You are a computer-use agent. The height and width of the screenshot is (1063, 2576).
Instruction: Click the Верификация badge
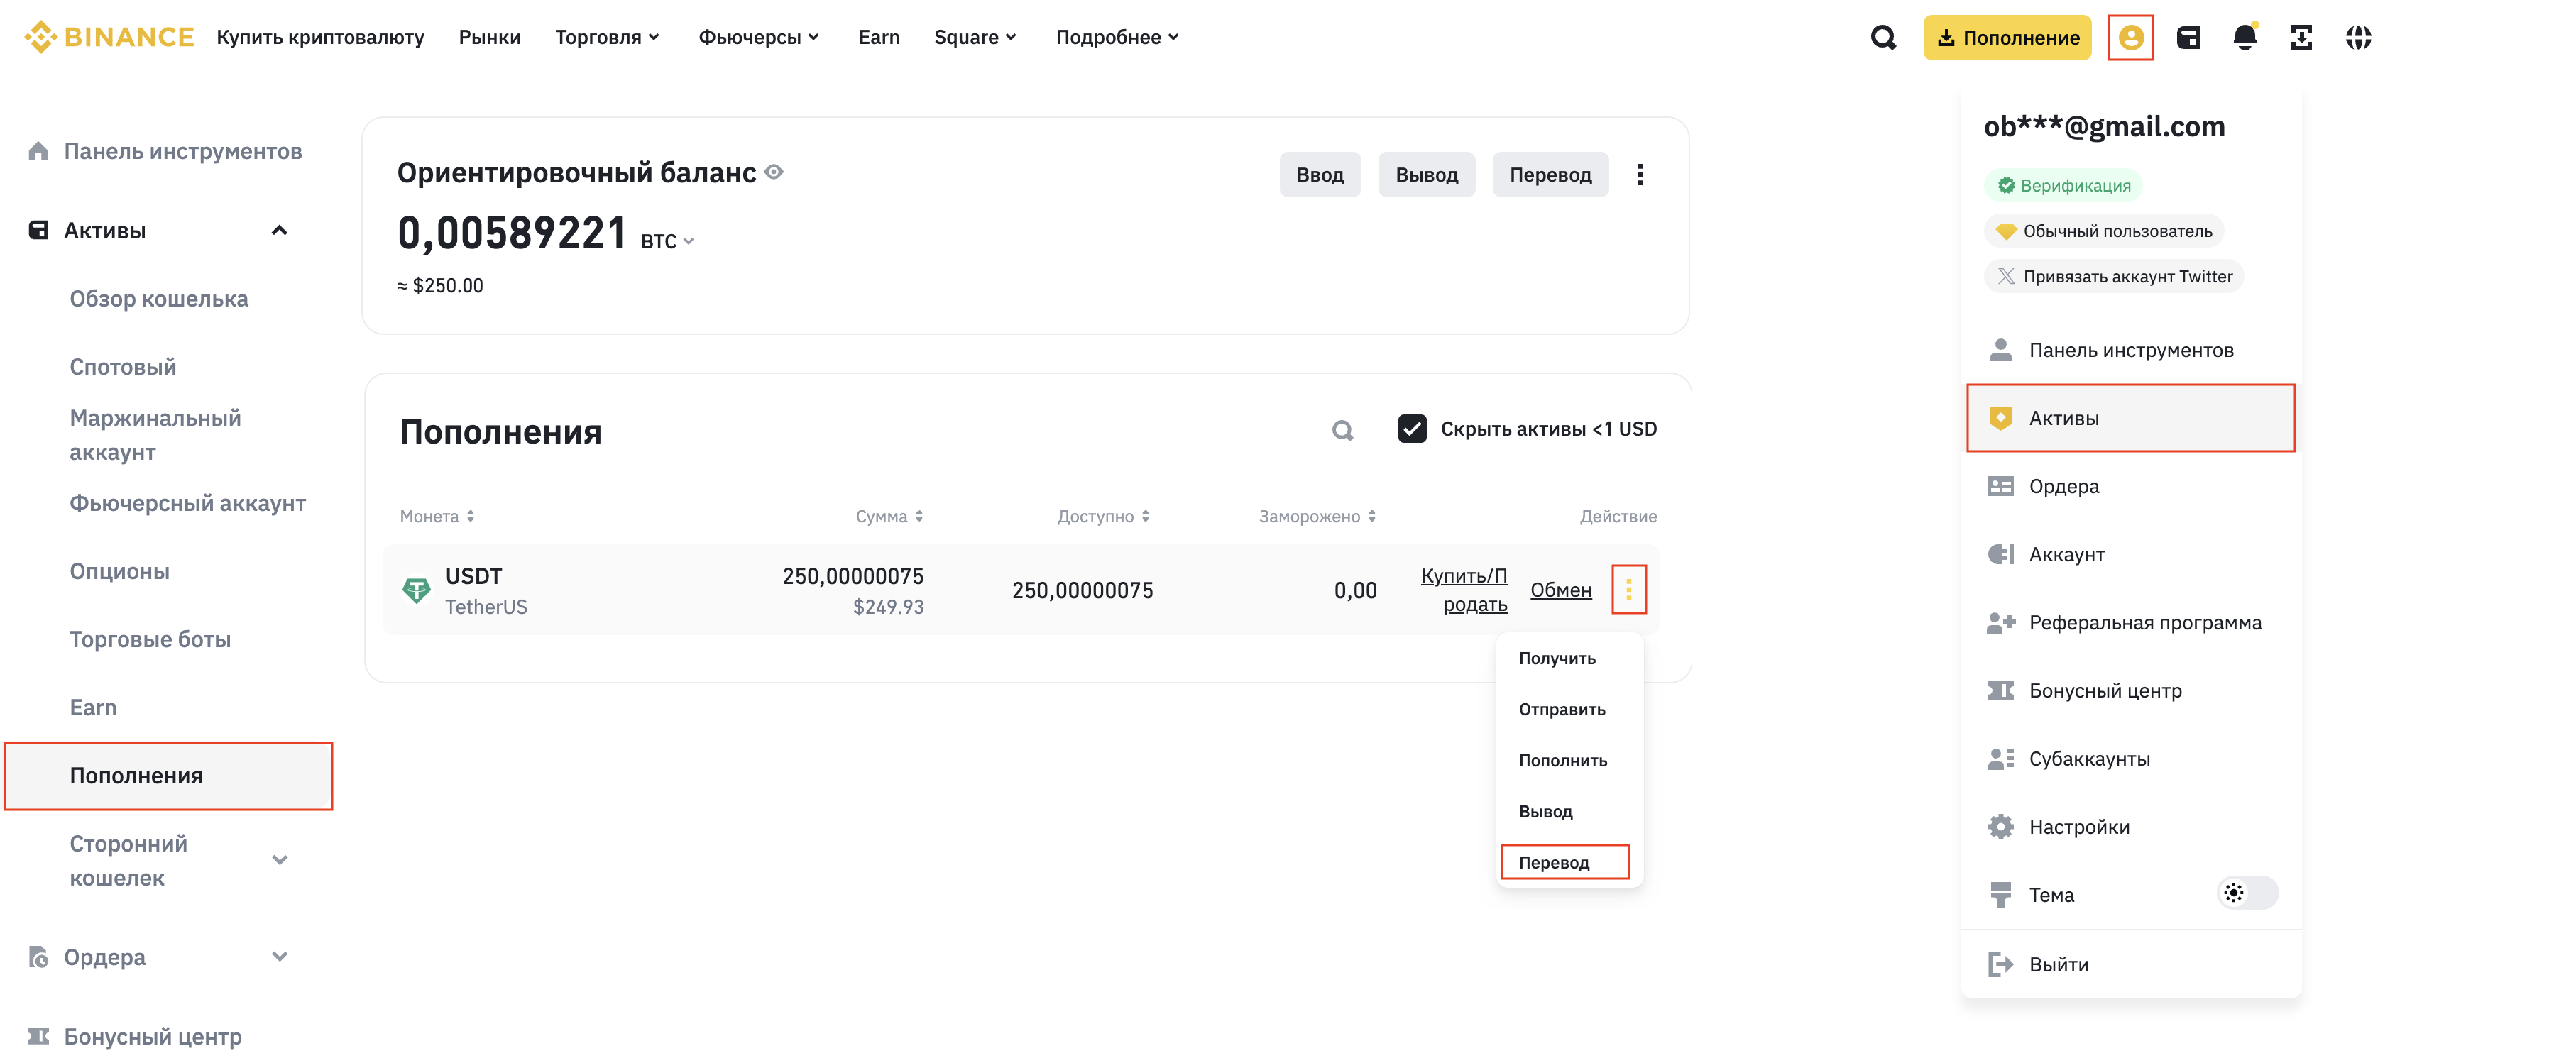(x=2063, y=185)
